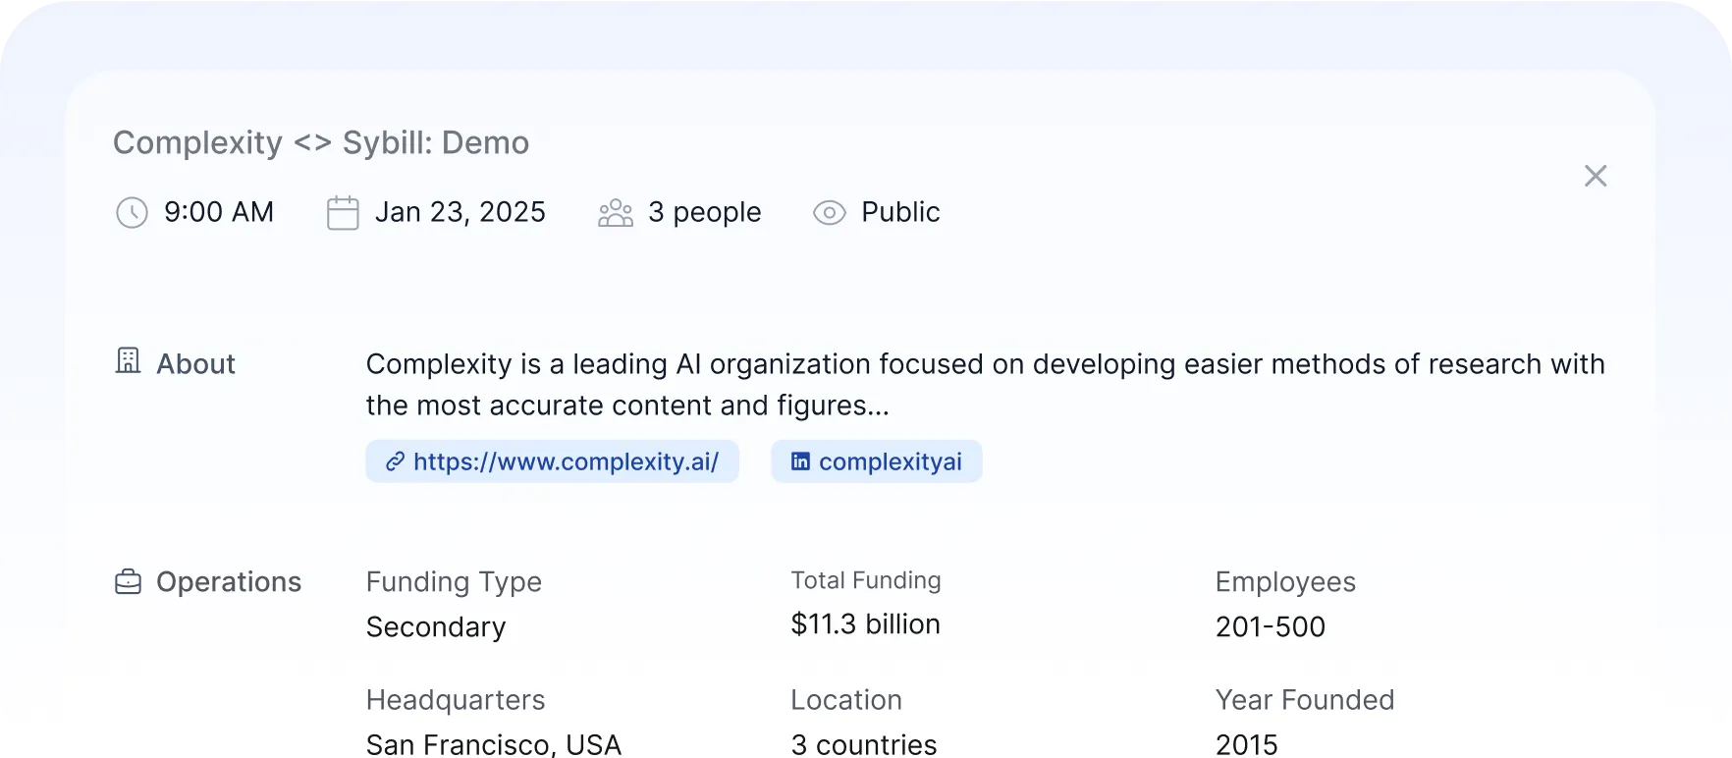Click the calendar icon beside Jan 23, 2025
1732x758 pixels.
pyautogui.click(x=343, y=212)
